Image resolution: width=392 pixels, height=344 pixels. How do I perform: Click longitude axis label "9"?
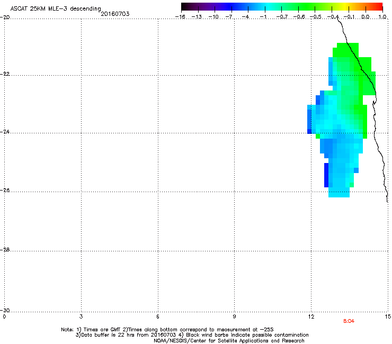pos(234,316)
